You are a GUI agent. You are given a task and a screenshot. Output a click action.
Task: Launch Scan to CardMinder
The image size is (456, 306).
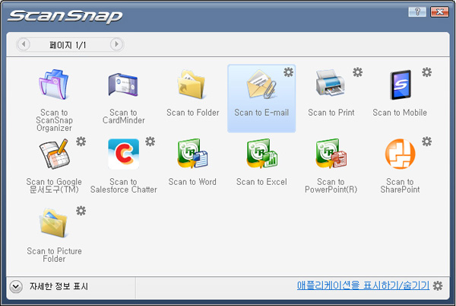[123, 84]
